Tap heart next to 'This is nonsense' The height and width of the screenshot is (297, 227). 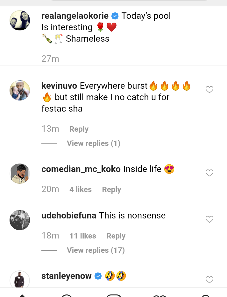coord(209,219)
